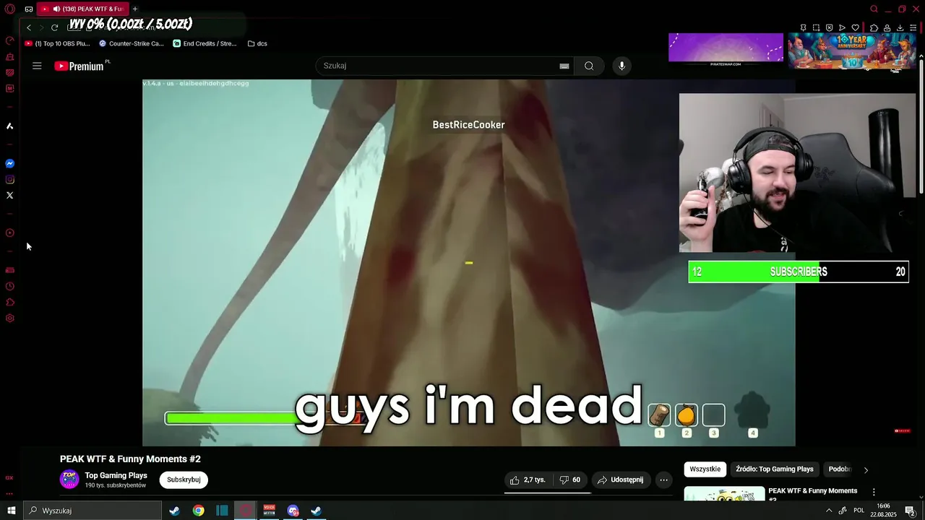Screen dimensions: 925x520
Task: Start voice search with microphone
Action: pyautogui.click(x=621, y=66)
